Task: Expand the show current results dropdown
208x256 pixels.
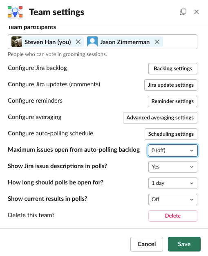Action: pyautogui.click(x=173, y=199)
